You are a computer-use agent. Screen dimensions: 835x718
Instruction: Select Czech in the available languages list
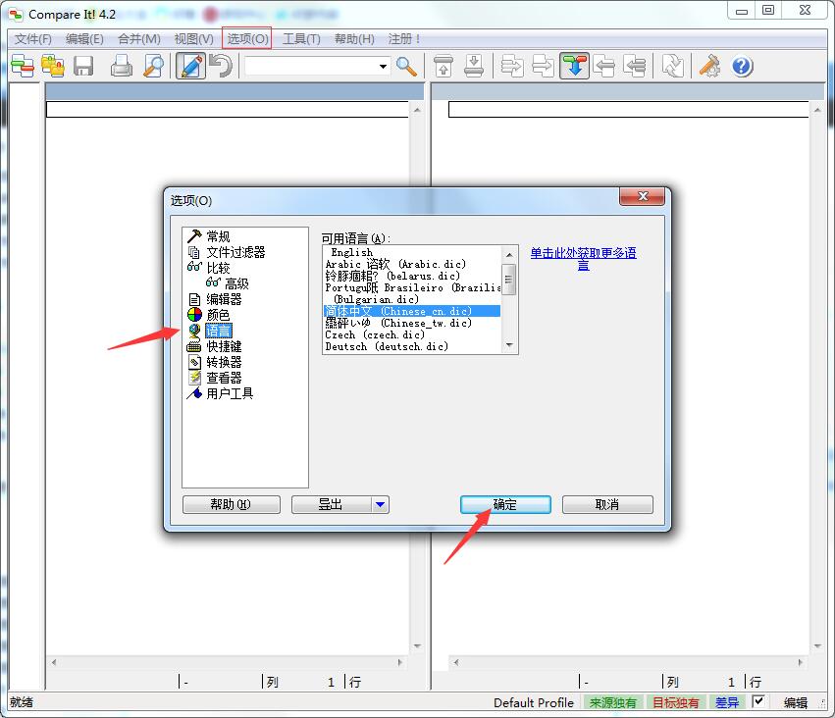377,334
